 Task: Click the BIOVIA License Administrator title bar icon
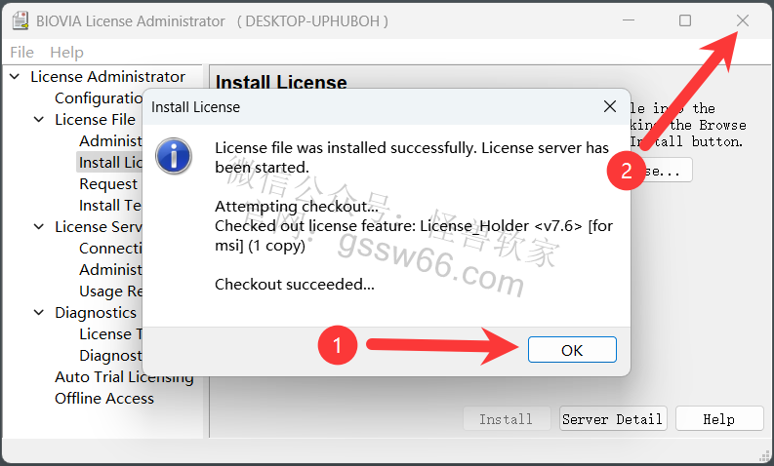(20, 20)
